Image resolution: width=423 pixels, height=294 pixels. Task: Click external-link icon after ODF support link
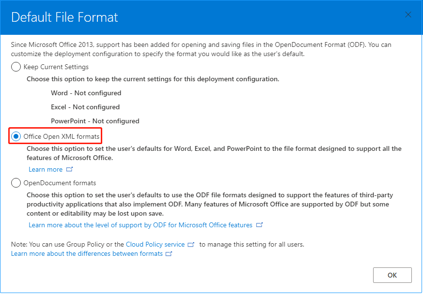point(260,225)
